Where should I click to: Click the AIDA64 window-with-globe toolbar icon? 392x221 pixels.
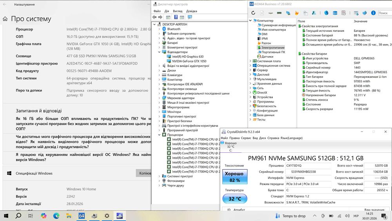356,13
